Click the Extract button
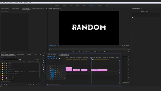The image size is (161, 91). pyautogui.click(x=101, y=51)
